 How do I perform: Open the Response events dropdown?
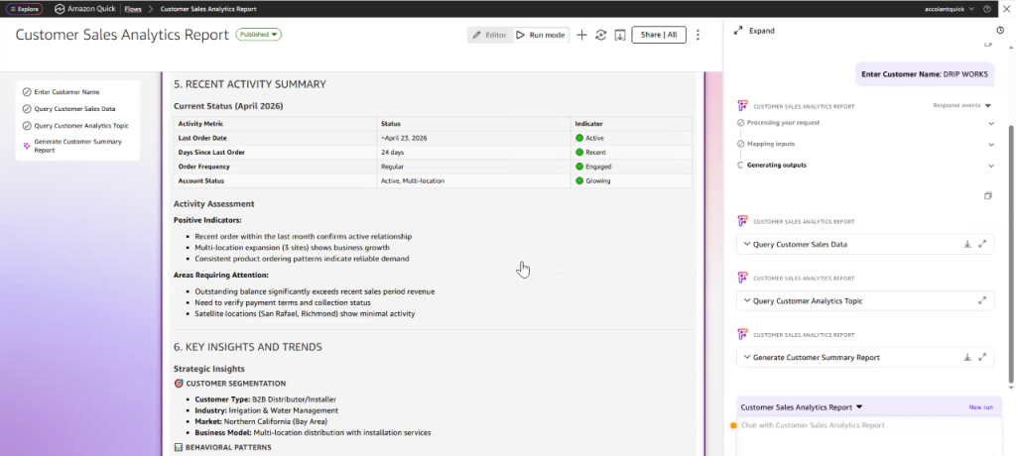pyautogui.click(x=962, y=105)
